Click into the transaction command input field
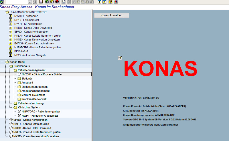This screenshot has height=141, width=229. point(17,2)
